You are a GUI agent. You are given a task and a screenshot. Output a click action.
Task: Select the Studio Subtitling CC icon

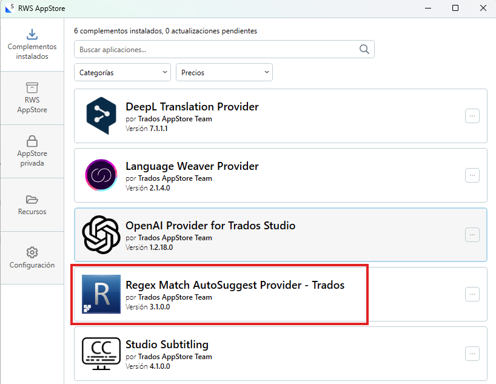101,353
